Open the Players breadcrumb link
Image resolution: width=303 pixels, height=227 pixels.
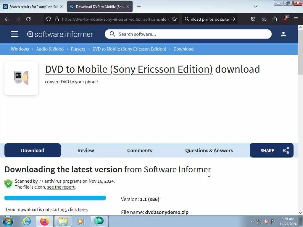(x=78, y=49)
